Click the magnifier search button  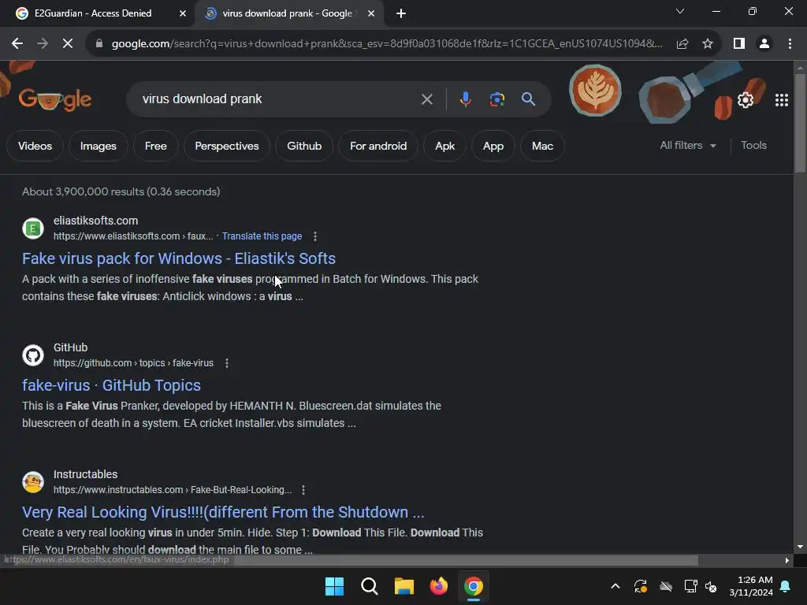(x=528, y=98)
